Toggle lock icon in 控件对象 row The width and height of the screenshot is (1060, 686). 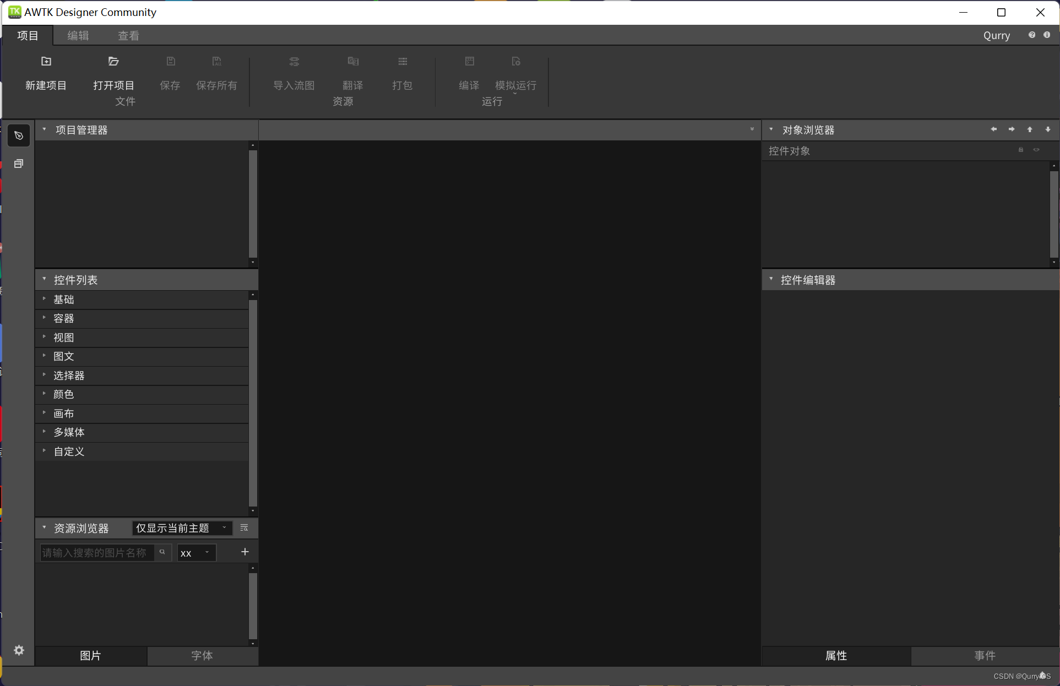(x=1021, y=150)
